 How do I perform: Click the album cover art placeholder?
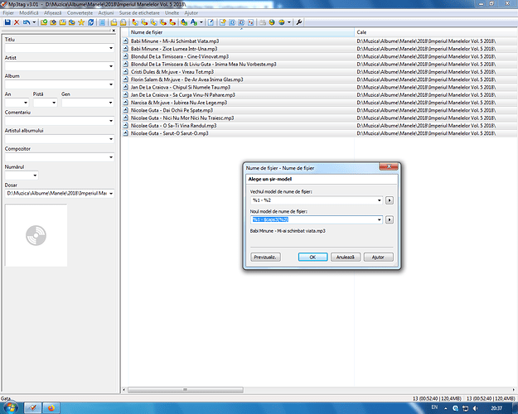[x=36, y=235]
